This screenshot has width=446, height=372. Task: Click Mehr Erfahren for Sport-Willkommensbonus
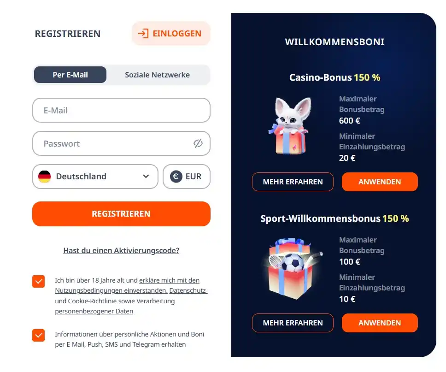click(293, 323)
